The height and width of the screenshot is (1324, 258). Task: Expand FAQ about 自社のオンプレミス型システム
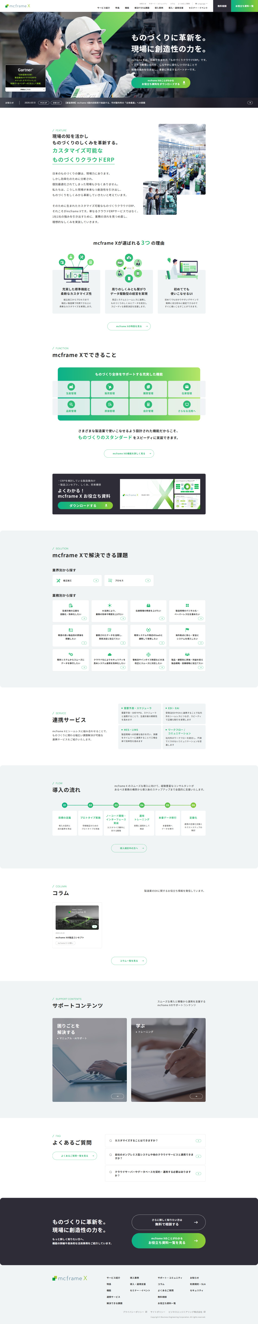pyautogui.click(x=155, y=1156)
